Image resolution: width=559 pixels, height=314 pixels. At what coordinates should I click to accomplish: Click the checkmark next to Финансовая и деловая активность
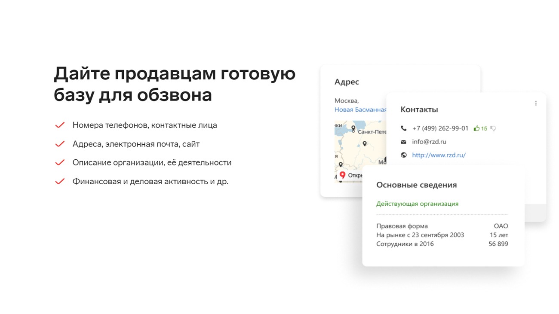[60, 182]
